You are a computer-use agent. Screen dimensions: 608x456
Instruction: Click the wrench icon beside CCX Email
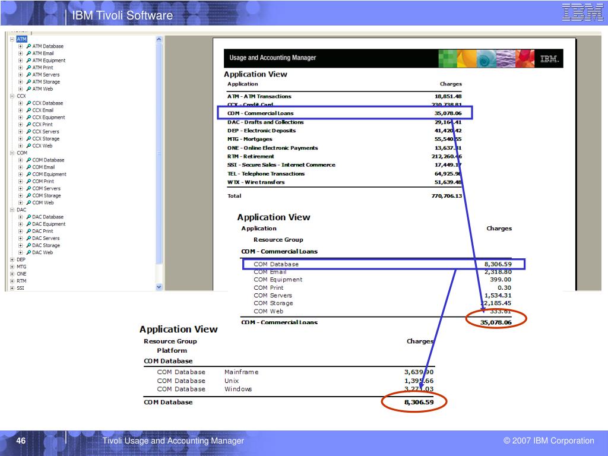(28, 110)
